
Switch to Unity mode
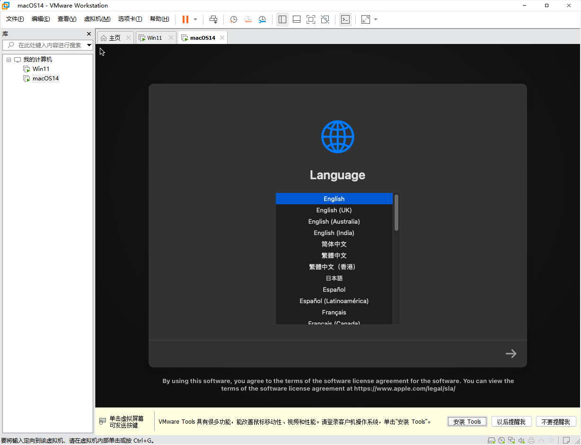tap(325, 19)
